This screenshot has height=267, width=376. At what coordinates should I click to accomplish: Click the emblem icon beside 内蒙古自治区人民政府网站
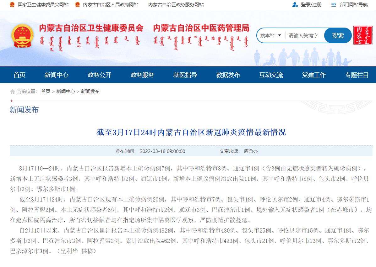point(77,5)
